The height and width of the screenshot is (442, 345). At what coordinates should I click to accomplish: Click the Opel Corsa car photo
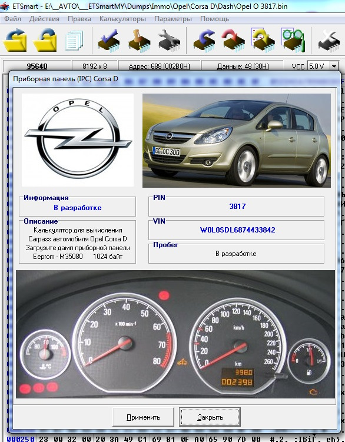[237, 141]
